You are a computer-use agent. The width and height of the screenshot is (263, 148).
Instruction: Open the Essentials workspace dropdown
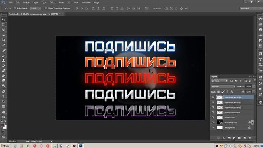click(x=251, y=8)
